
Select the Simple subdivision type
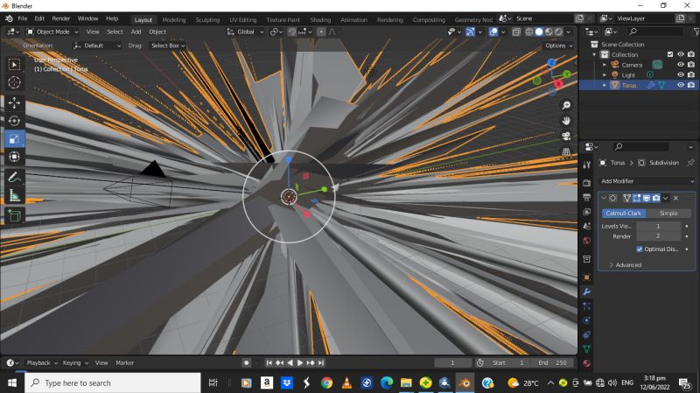tap(668, 213)
